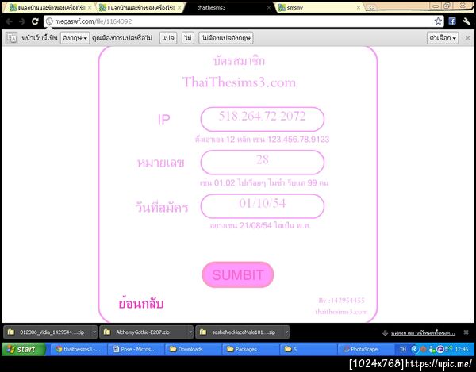Image resolution: width=476 pixels, height=372 pixels.
Task: Click the taskbar clock showing 12:46
Action: [x=462, y=349]
